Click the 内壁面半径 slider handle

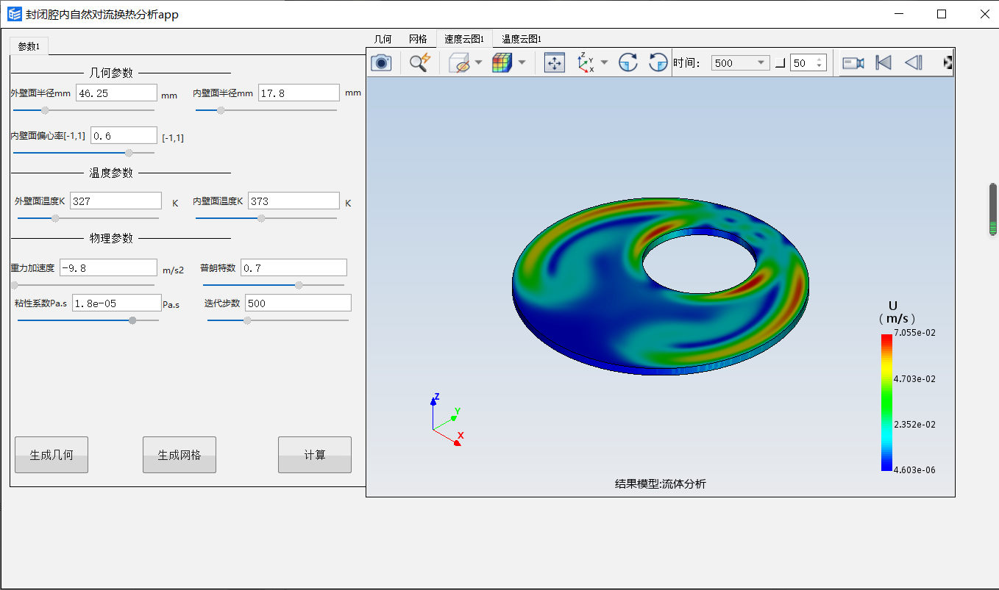220,110
